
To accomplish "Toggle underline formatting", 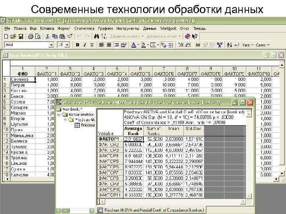I will tap(92, 45).
